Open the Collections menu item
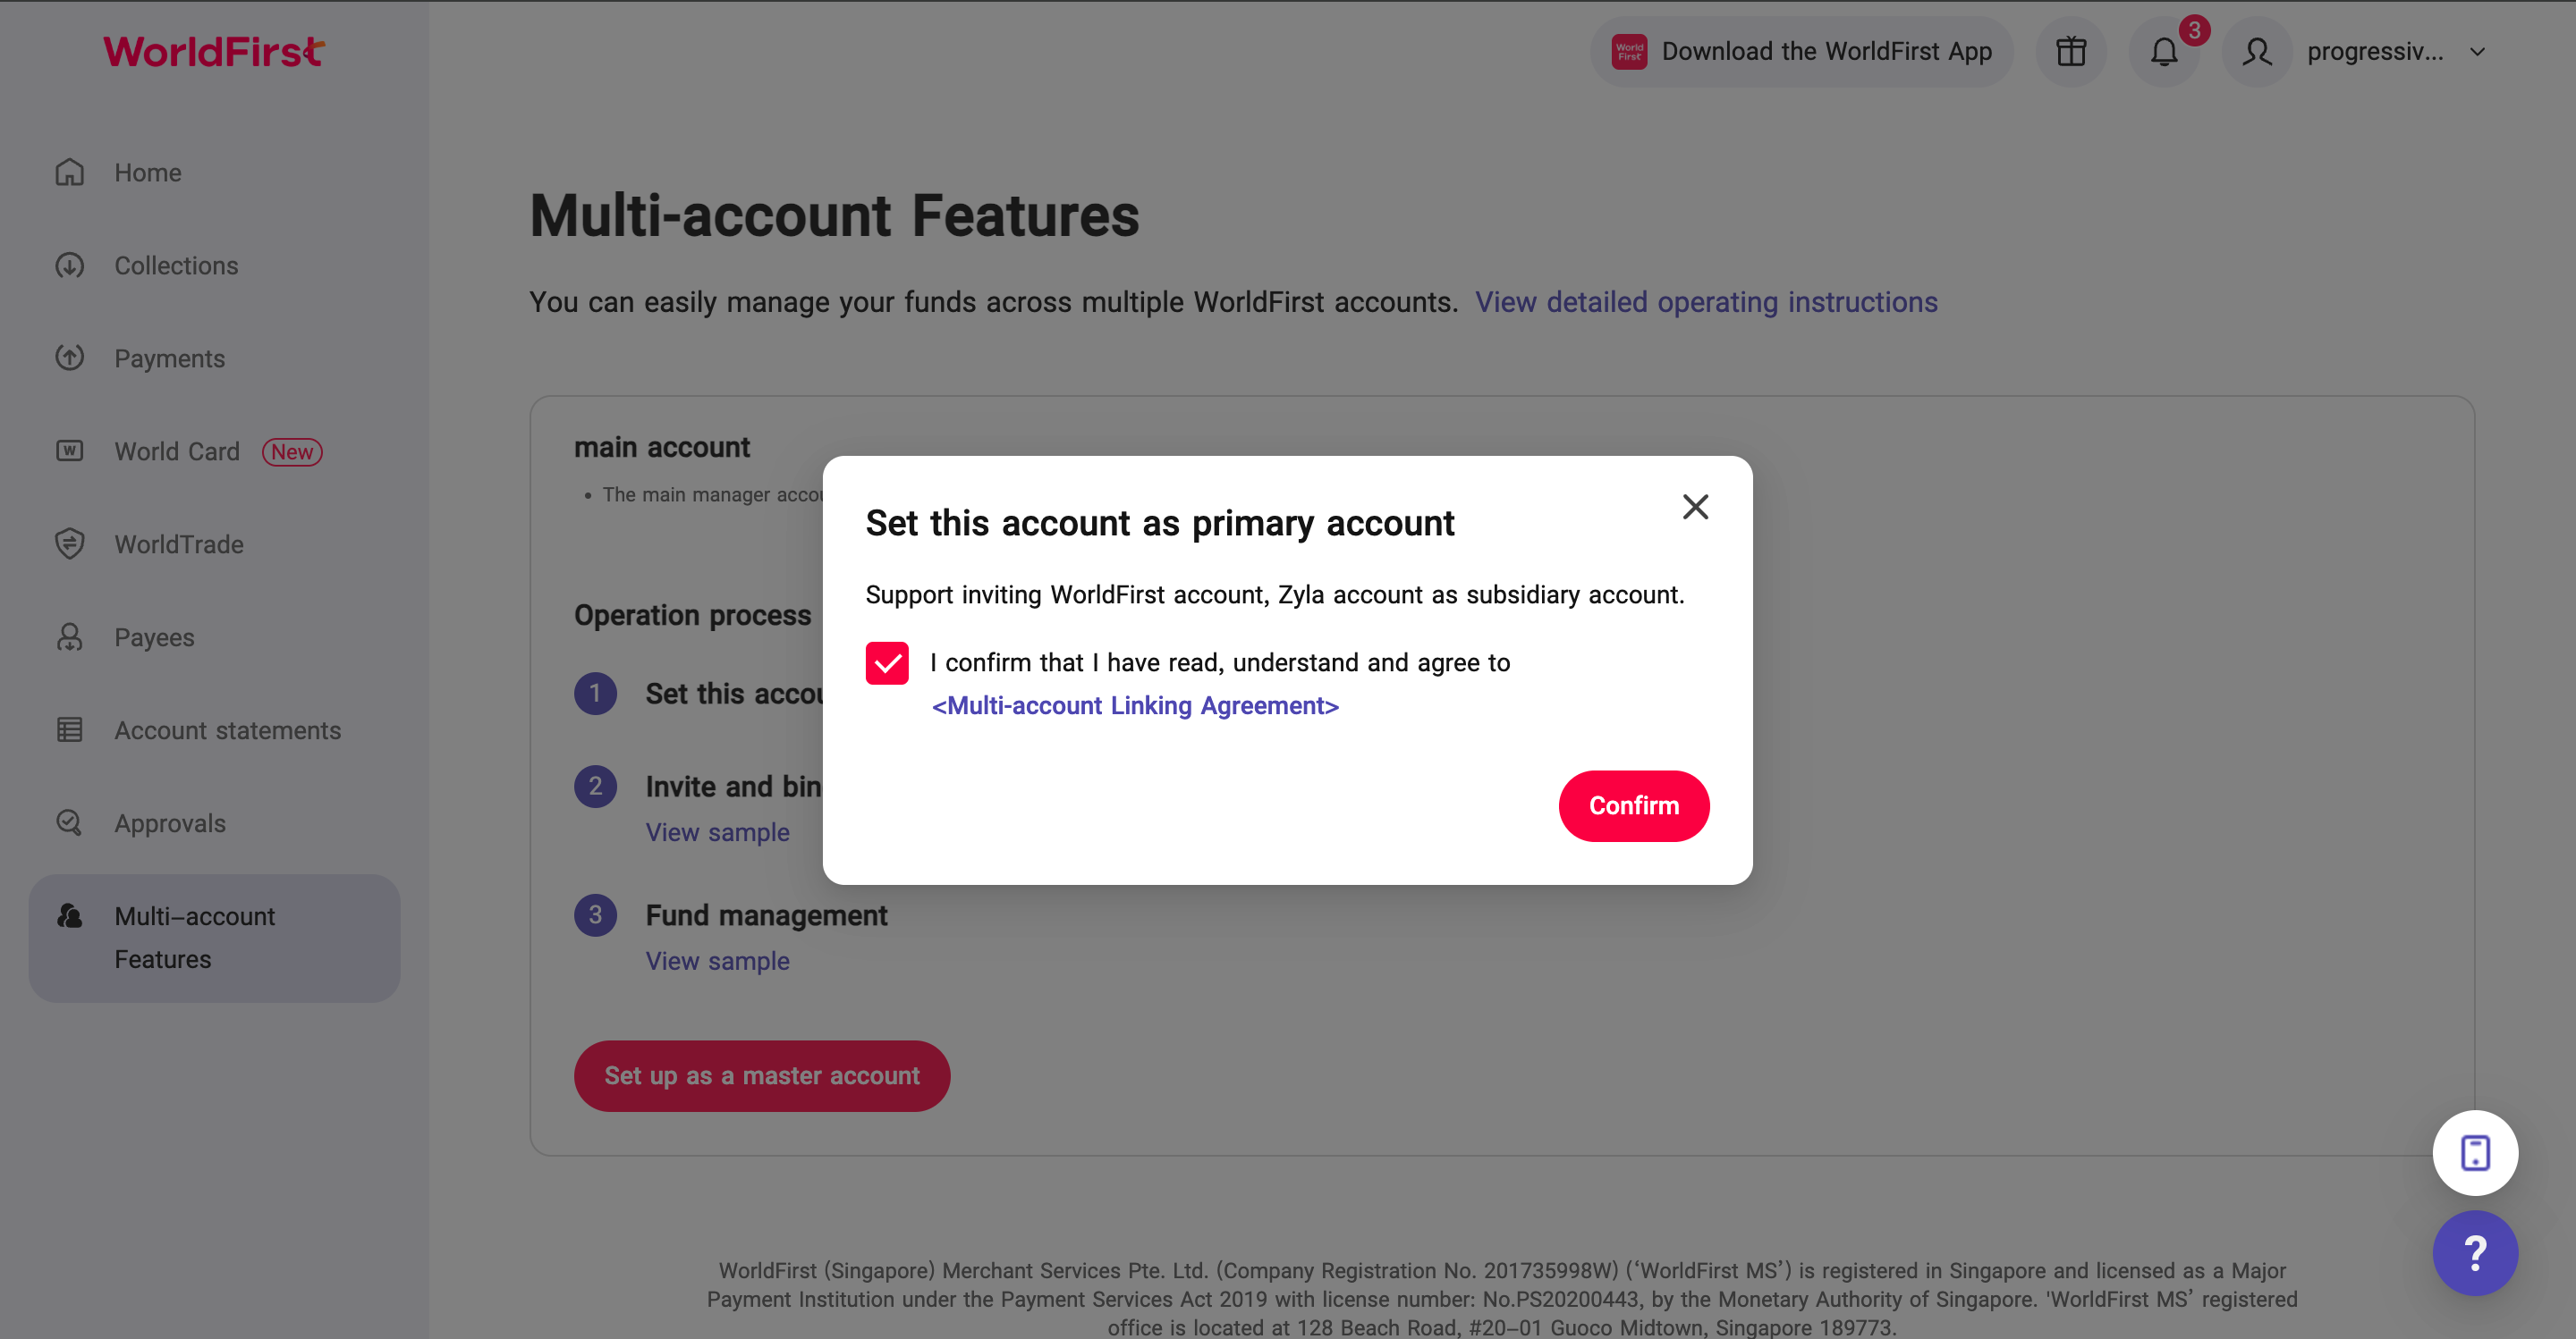This screenshot has height=1339, width=2576. [176, 265]
